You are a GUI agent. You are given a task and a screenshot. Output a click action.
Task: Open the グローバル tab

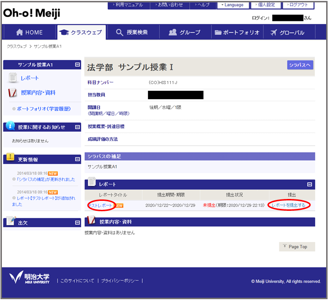pyautogui.click(x=289, y=32)
